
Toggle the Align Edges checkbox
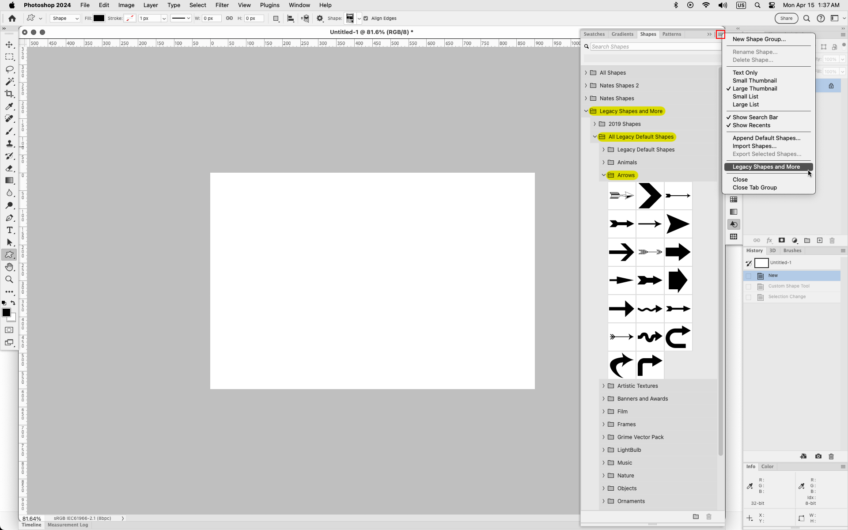point(367,18)
